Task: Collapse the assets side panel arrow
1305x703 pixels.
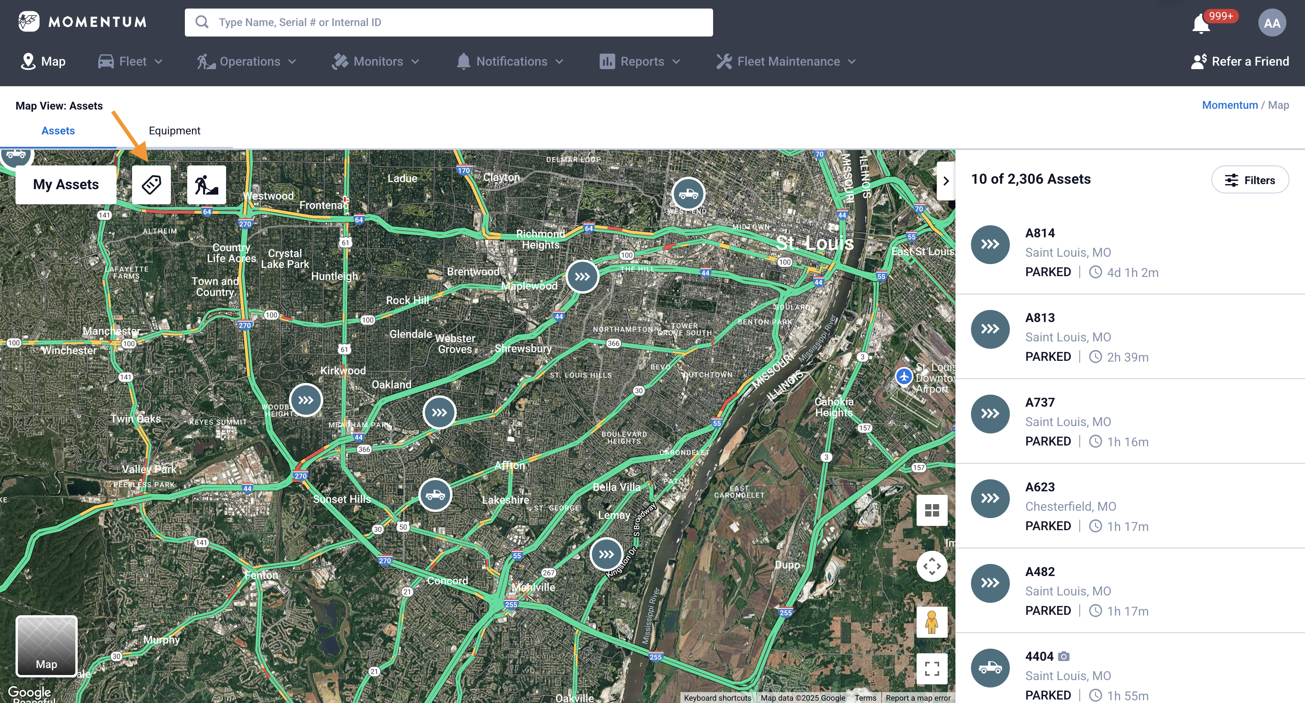Action: point(945,181)
